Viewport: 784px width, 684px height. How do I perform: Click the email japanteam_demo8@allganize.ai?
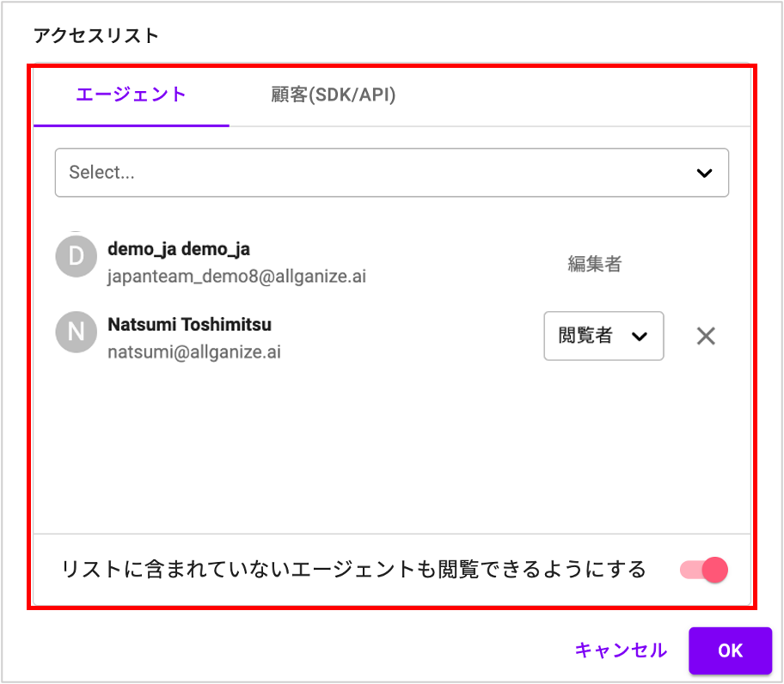click(239, 276)
